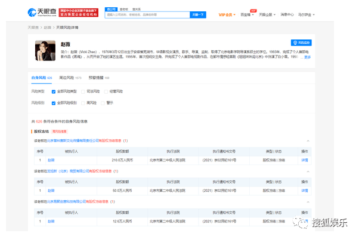Image resolution: width=359 pixels, height=239 pixels.
Task: Select 北京市第二中级人民法院 in 210.0万 row
Action: pyautogui.click(x=168, y=160)
